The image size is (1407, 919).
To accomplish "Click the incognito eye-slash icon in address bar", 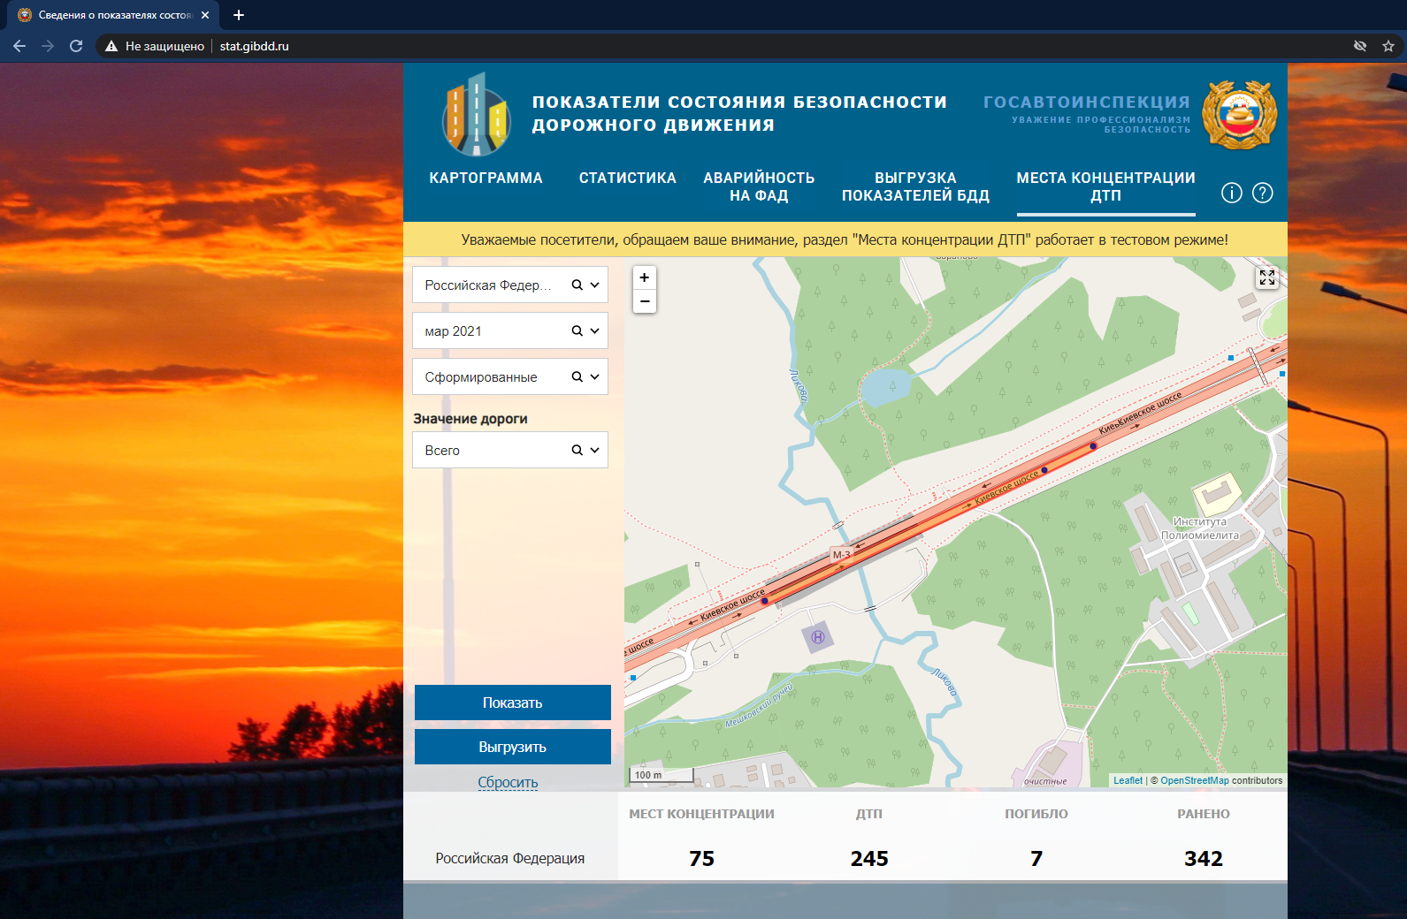I will tap(1360, 46).
